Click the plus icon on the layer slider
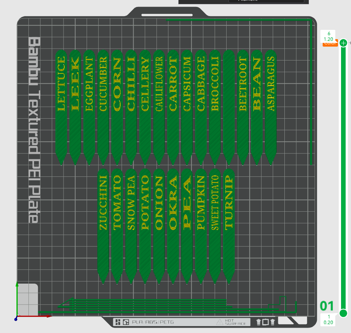 click(x=343, y=43)
